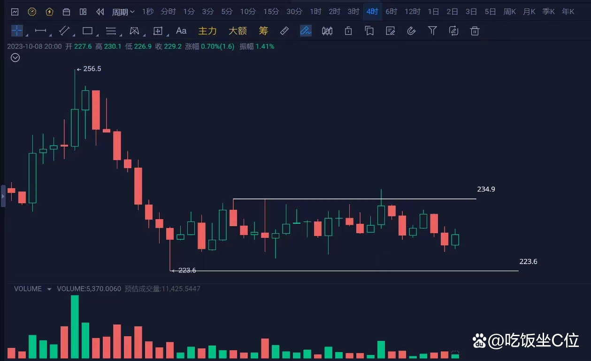The width and height of the screenshot is (591, 361).
Task: Select the active 4时 timeframe tab
Action: [372, 12]
